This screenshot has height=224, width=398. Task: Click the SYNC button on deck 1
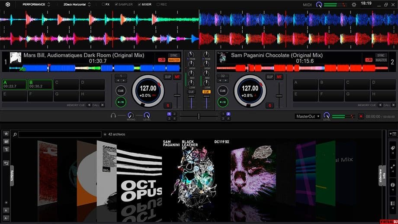click(174, 55)
